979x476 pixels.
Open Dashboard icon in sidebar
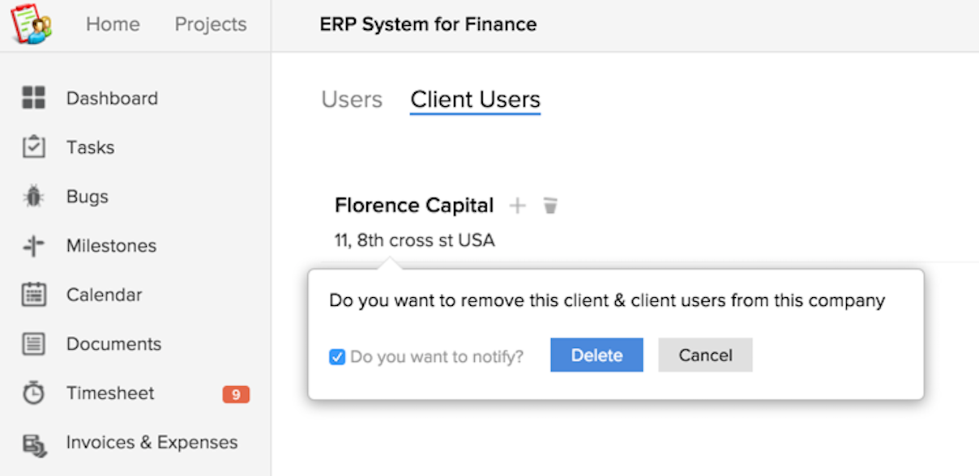coord(34,98)
